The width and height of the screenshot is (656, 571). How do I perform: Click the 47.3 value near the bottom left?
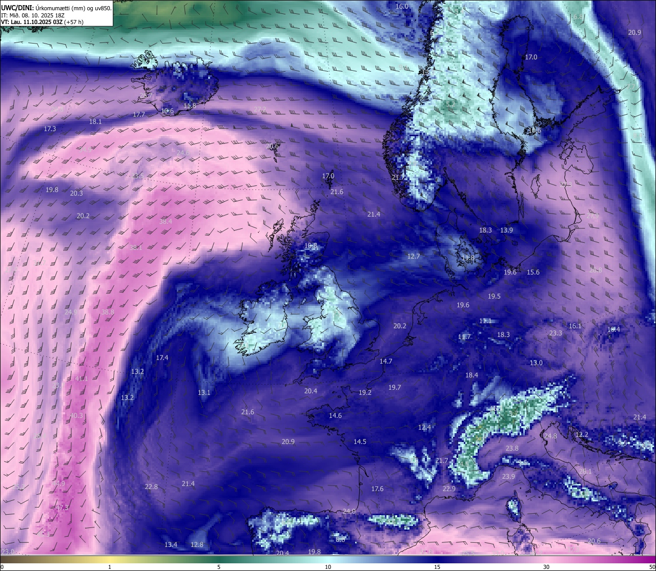pyautogui.click(x=62, y=507)
